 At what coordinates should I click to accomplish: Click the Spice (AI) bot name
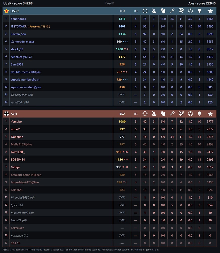17,205
